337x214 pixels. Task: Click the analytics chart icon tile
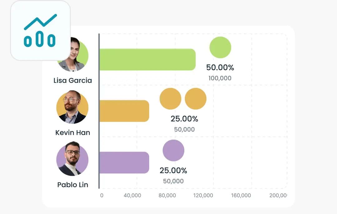tap(40, 31)
